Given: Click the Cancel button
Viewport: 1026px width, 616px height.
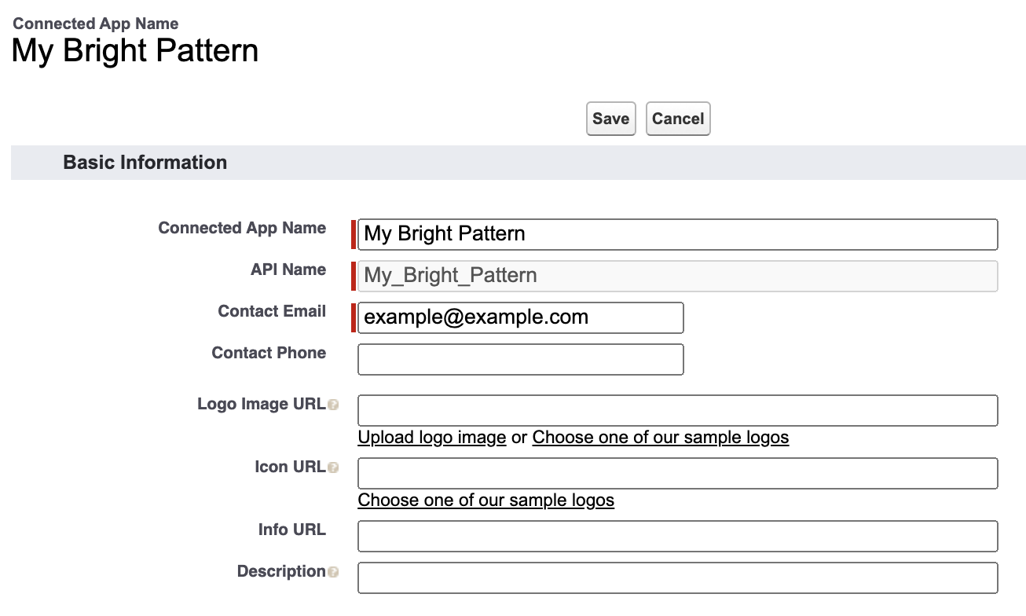Looking at the screenshot, I should tap(678, 119).
